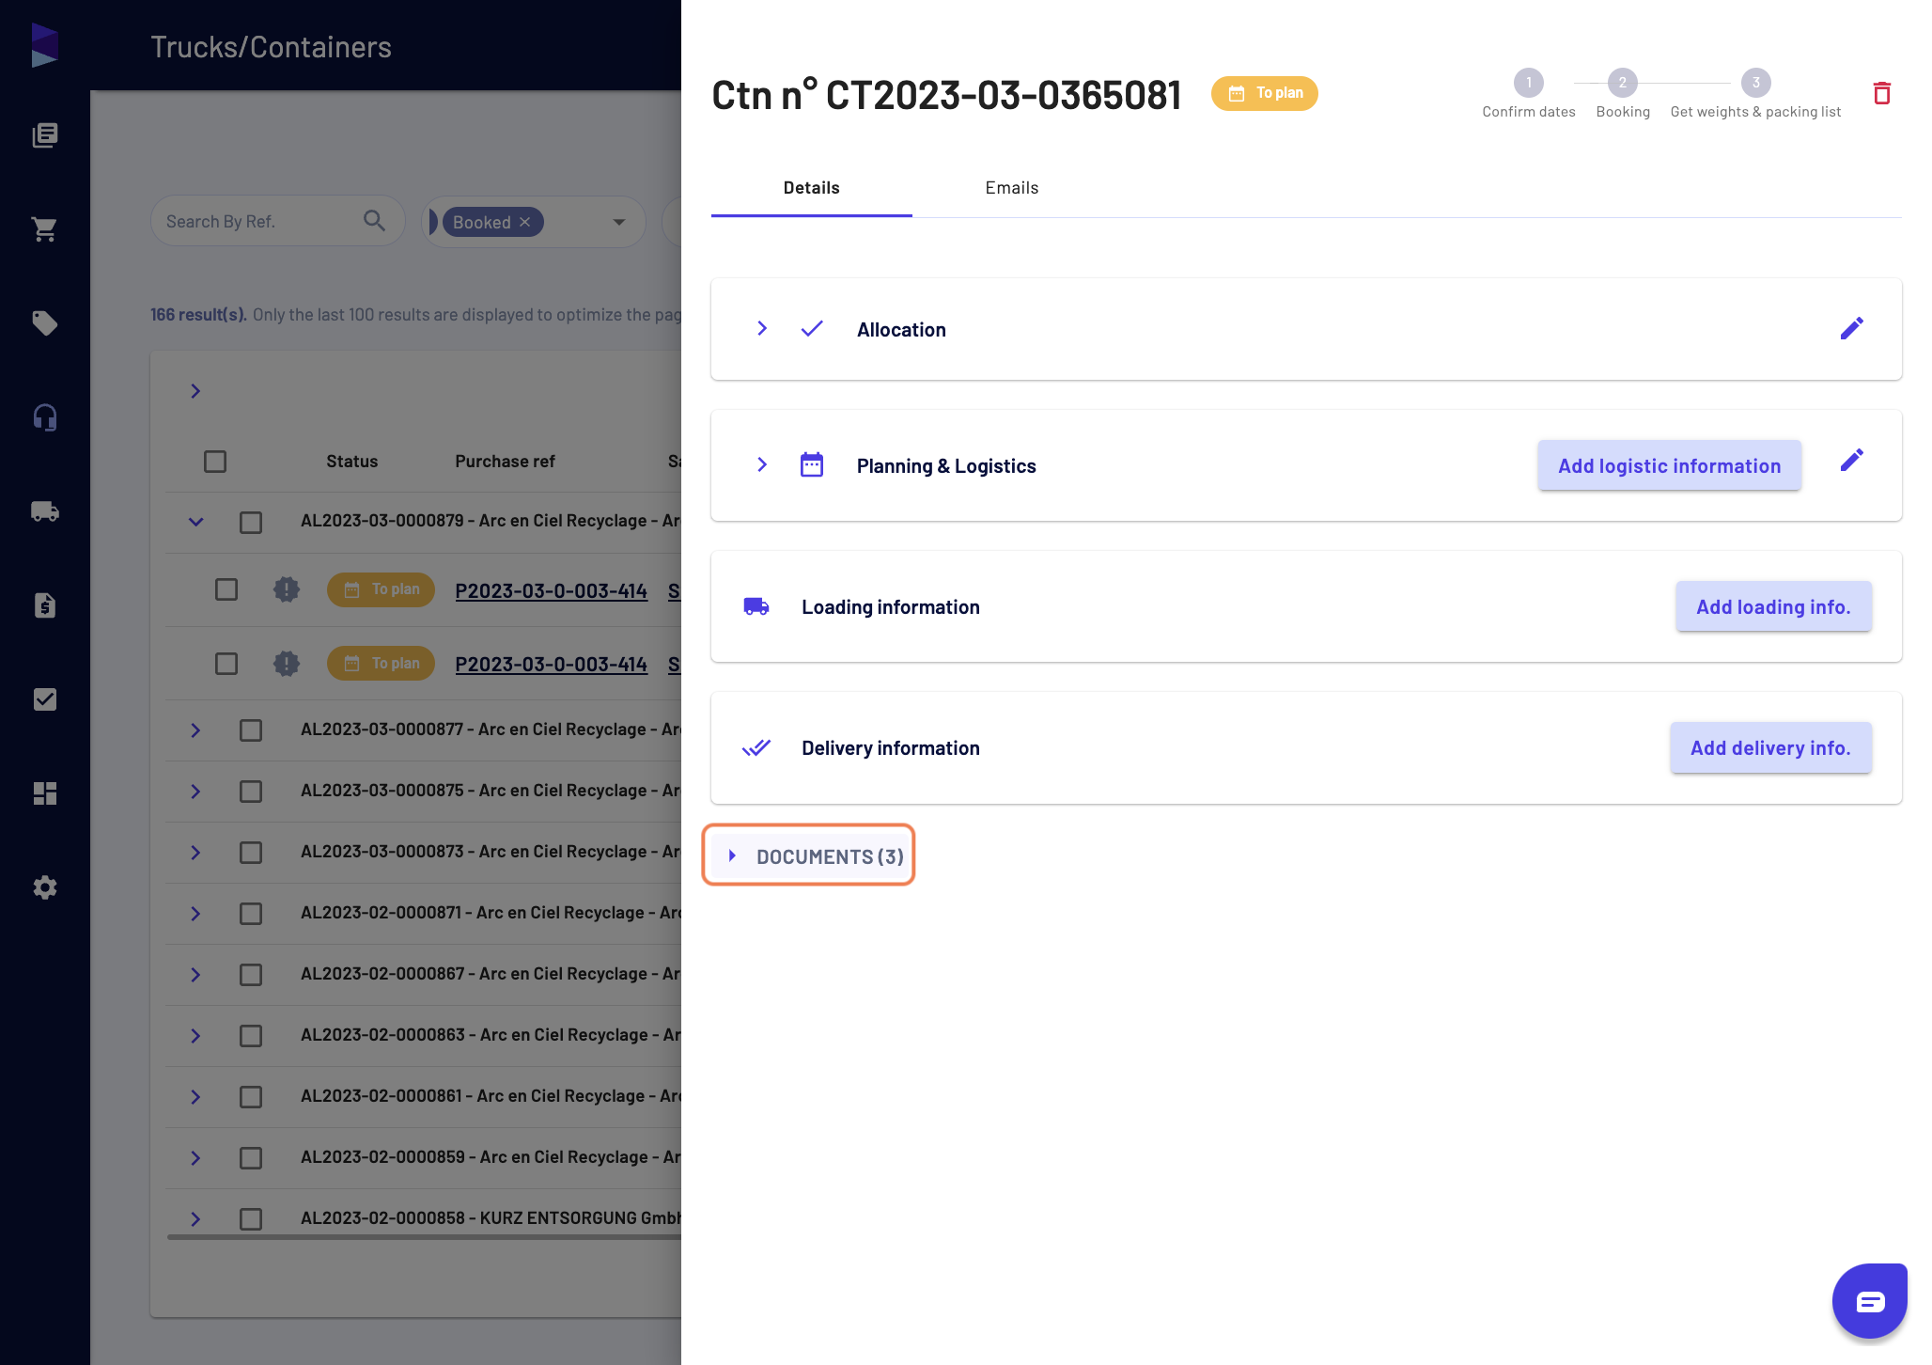
Task: Open settings gear in sidebar
Action: point(44,887)
